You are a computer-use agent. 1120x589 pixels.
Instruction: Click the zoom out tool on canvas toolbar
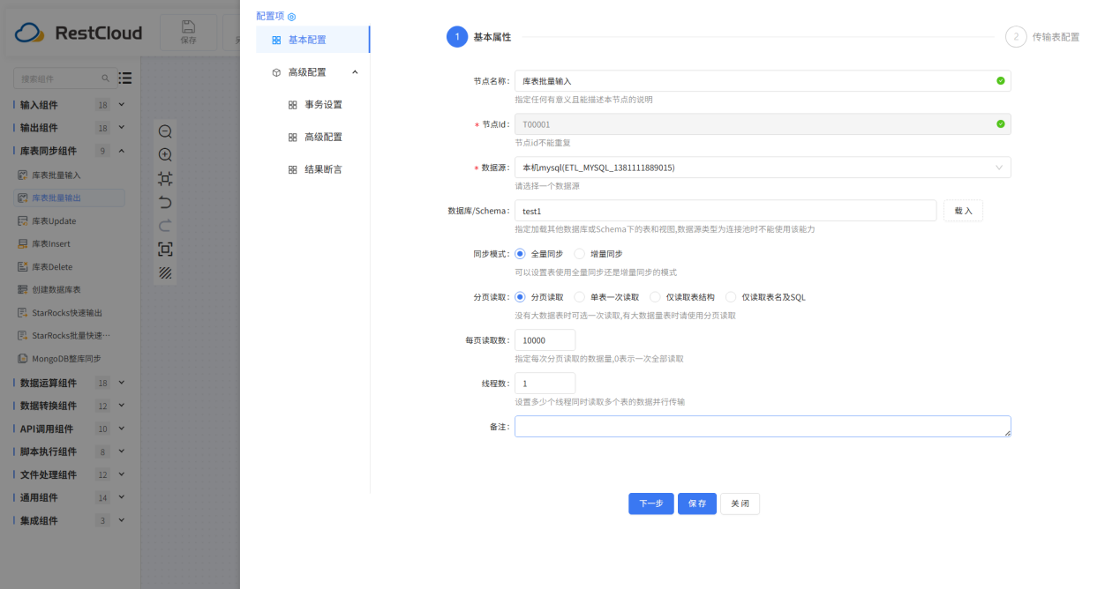pyautogui.click(x=165, y=130)
